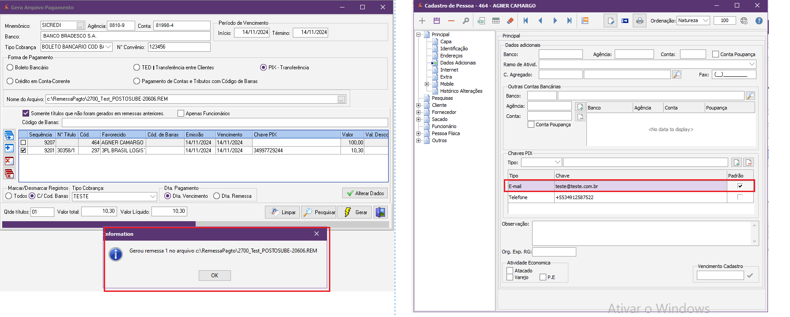Click the add new record plus icon in Cadastro de Pessoa
The image size is (790, 317).
(422, 21)
